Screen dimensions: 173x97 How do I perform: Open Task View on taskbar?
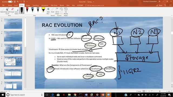click(47, 95)
